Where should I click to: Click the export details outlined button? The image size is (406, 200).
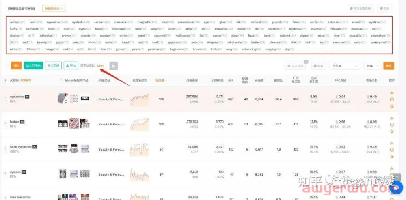(53, 66)
